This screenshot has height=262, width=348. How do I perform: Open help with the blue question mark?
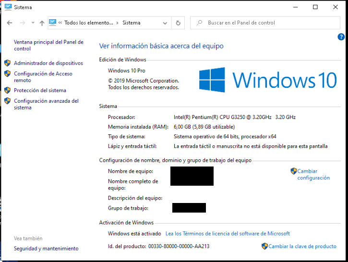tap(341, 37)
